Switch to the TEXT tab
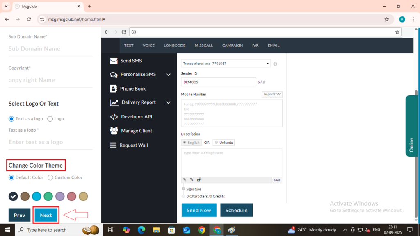 click(x=129, y=45)
